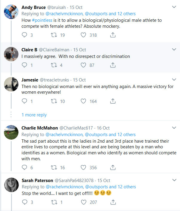Open the @outsports mention in Andy's tweet

click(97, 14)
